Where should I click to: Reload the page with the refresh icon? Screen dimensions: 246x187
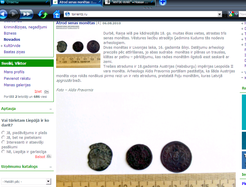click(x=43, y=14)
